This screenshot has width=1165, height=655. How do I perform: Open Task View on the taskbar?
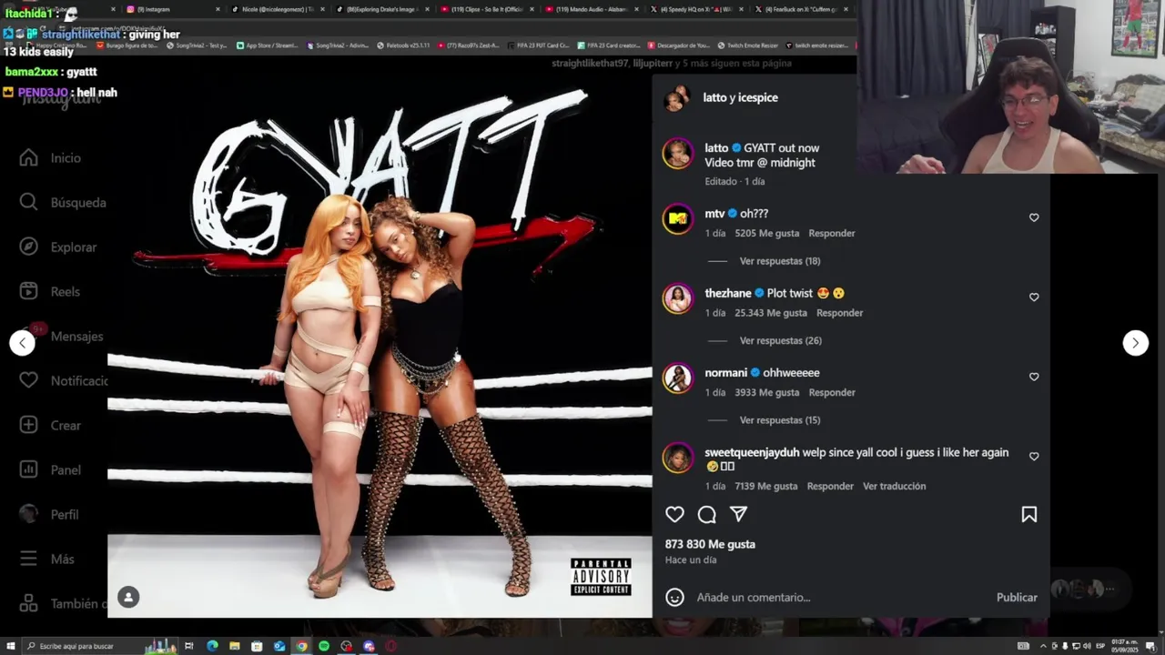(189, 646)
